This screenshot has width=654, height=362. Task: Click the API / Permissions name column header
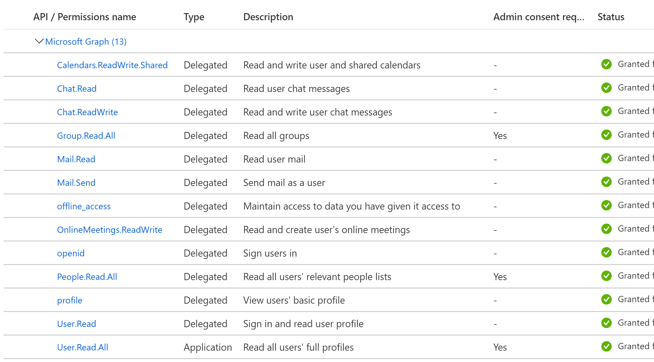pos(85,17)
